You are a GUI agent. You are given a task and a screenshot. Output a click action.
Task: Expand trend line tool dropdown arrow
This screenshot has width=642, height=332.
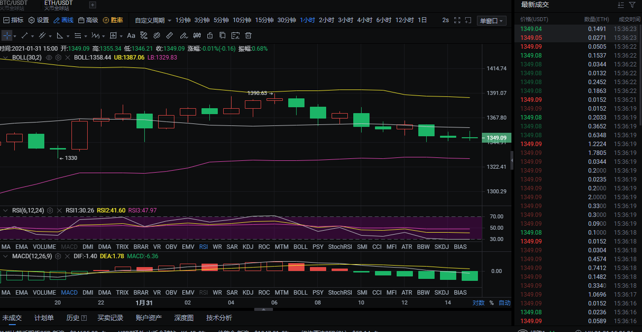(x=33, y=36)
